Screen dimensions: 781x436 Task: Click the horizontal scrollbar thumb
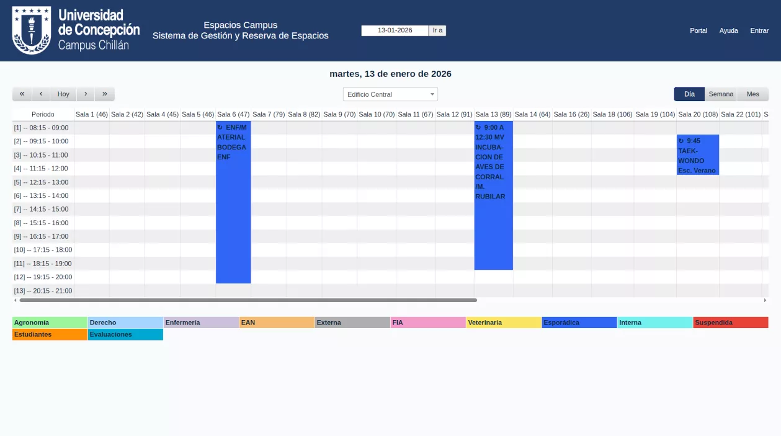click(x=248, y=300)
